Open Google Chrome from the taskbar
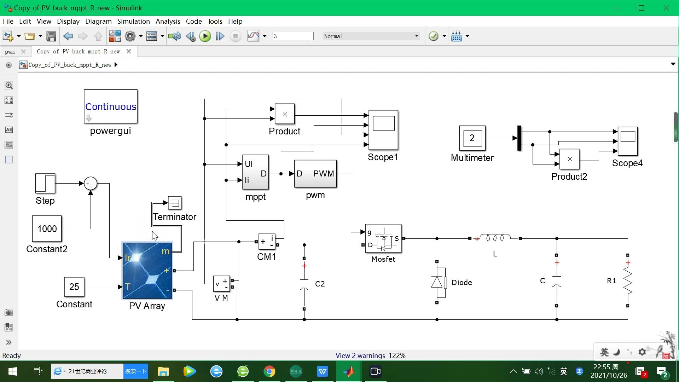This screenshot has width=679, height=382. [x=269, y=371]
